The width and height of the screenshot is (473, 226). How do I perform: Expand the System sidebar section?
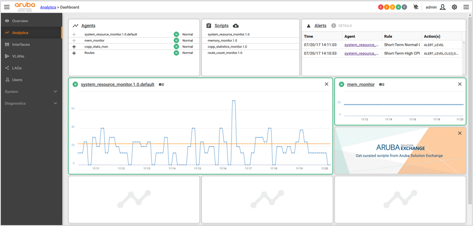click(31, 91)
